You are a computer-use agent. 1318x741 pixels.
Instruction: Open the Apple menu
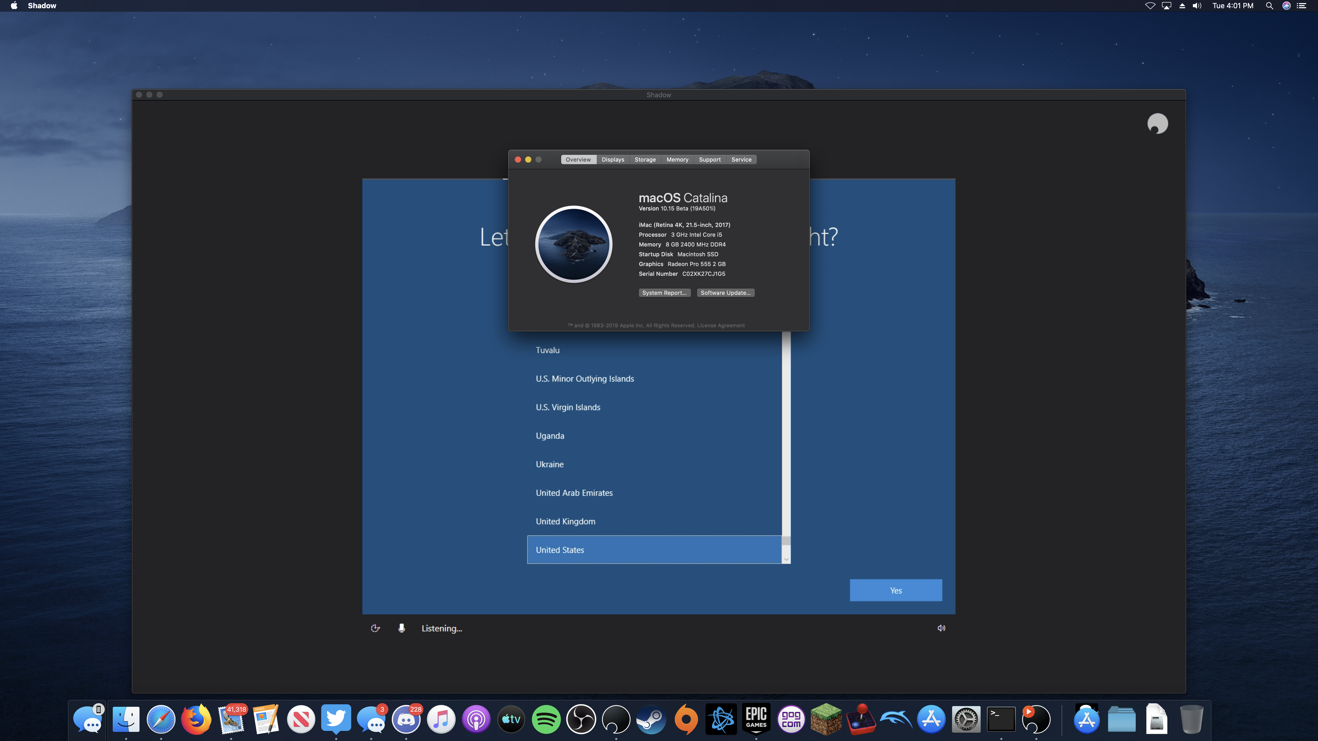click(x=14, y=6)
